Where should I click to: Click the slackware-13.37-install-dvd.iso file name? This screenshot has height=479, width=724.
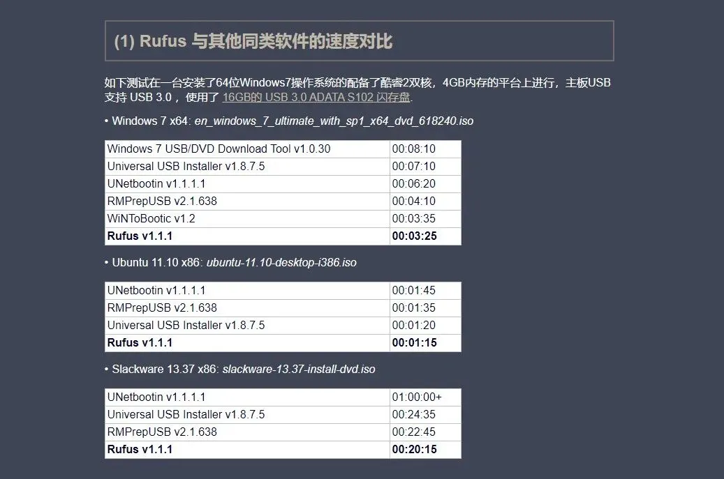(x=299, y=370)
